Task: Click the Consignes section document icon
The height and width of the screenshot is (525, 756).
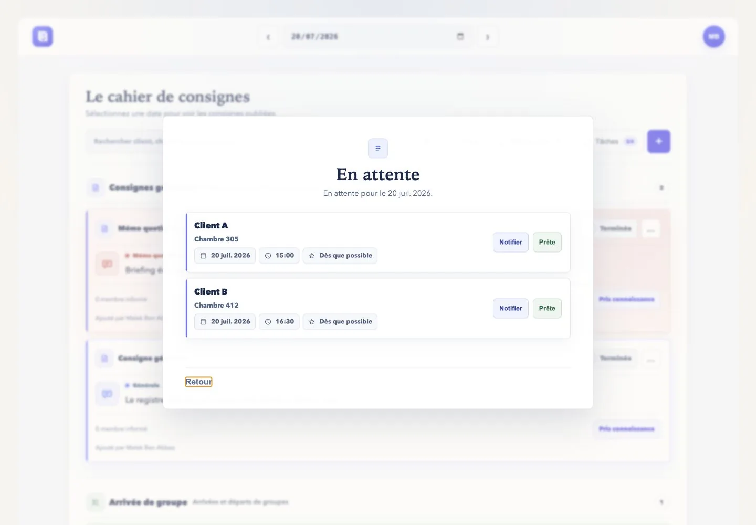Action: [95, 187]
